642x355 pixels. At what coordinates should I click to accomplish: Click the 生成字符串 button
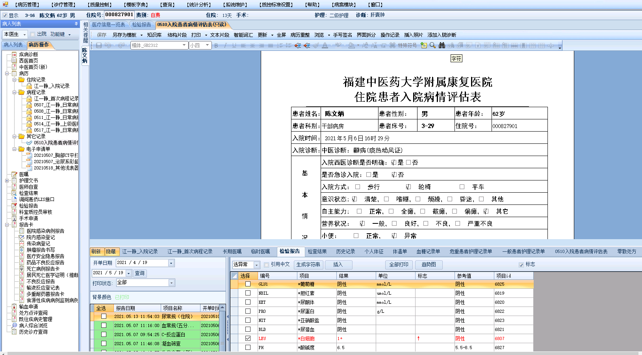tap(308, 265)
